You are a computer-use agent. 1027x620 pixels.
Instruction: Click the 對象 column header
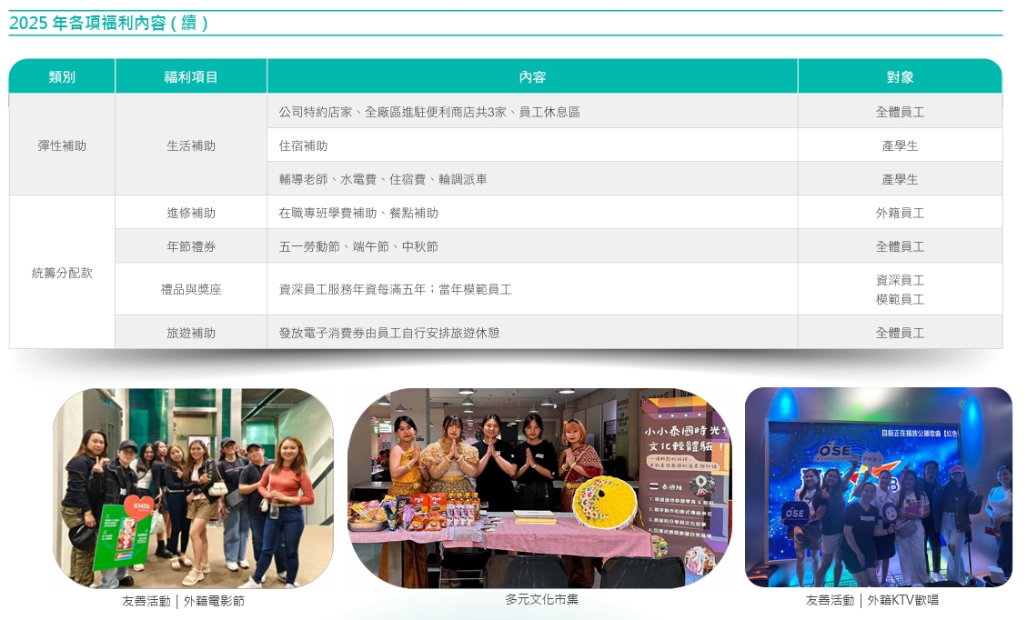tap(900, 77)
